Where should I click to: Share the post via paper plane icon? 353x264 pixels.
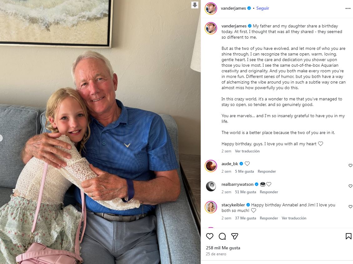point(235,236)
